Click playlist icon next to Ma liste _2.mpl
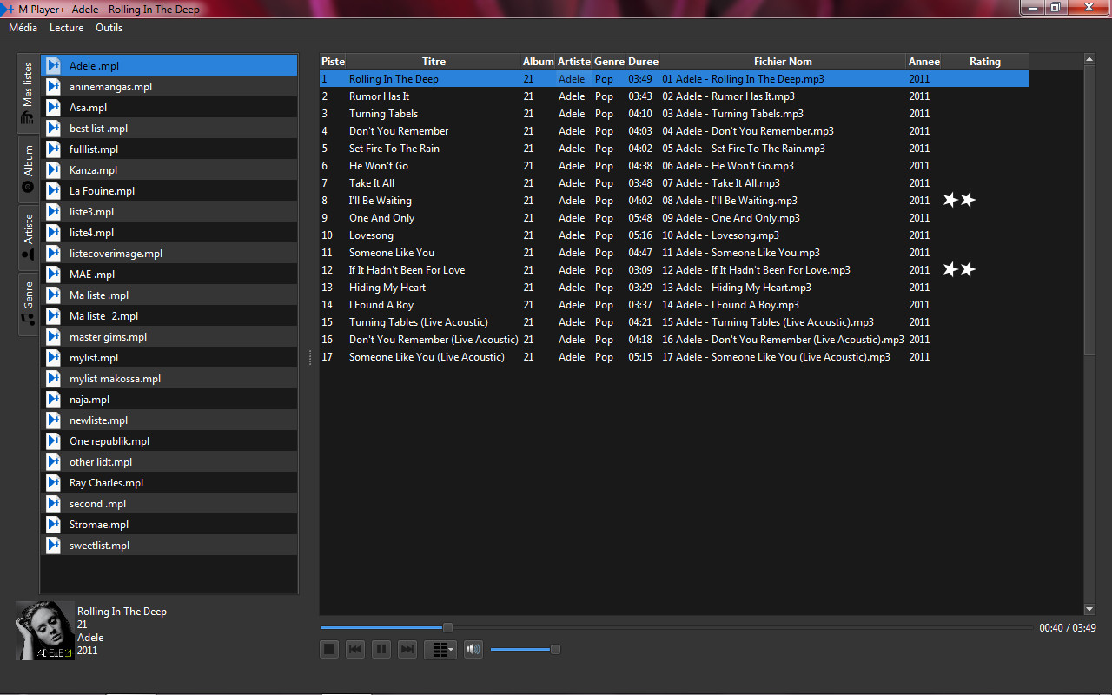 pos(53,315)
